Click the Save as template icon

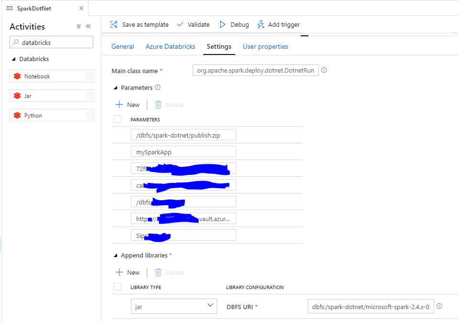point(114,24)
